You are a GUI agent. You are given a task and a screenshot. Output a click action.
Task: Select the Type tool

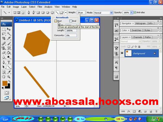point(9,62)
